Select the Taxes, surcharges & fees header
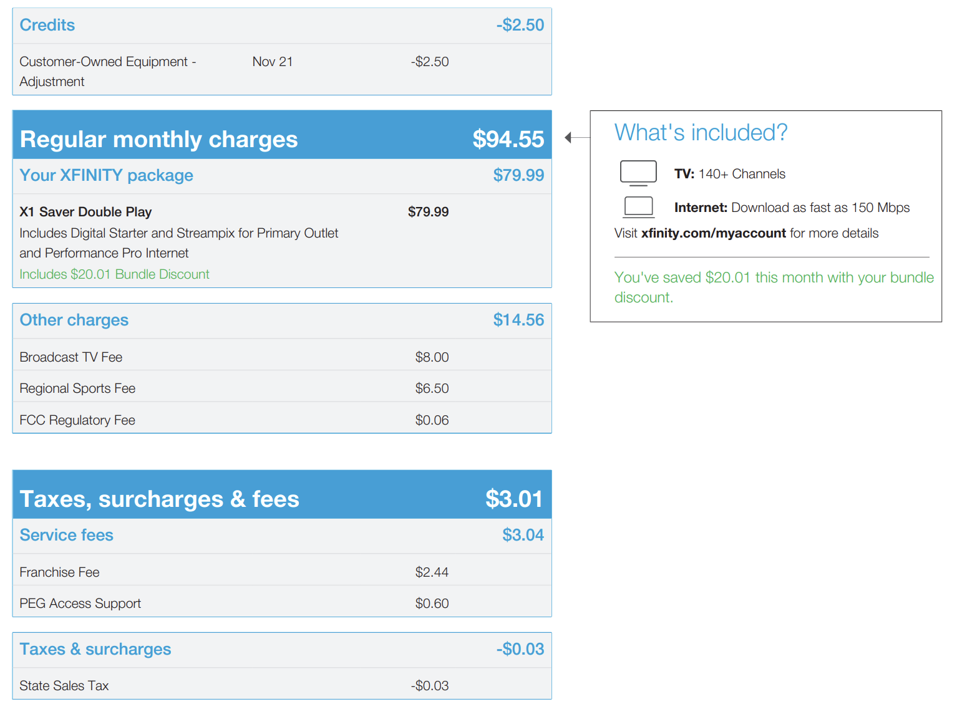Screen dimensions: 957x712 [159, 499]
